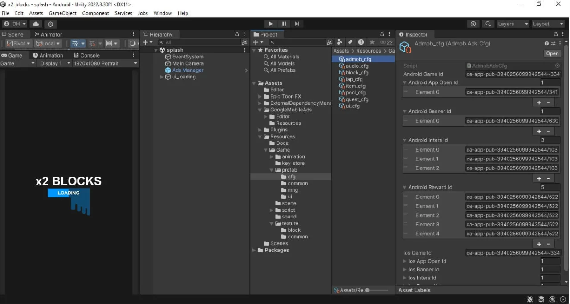Open Inspector preset selector icon
This screenshot has width=570, height=304.
click(x=553, y=44)
